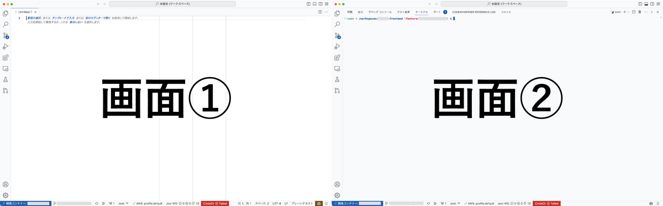Screen dimensions: 663x206
Task: Create a new terminal with plus icon
Action: point(624,12)
